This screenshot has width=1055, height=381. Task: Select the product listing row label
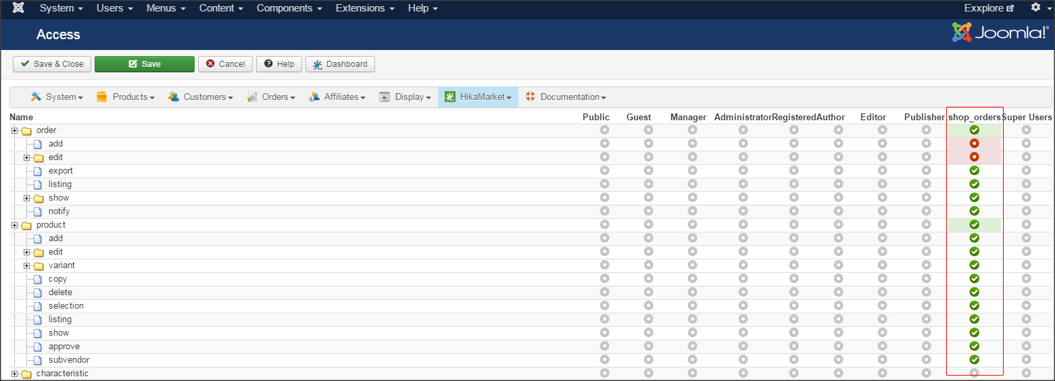point(60,320)
